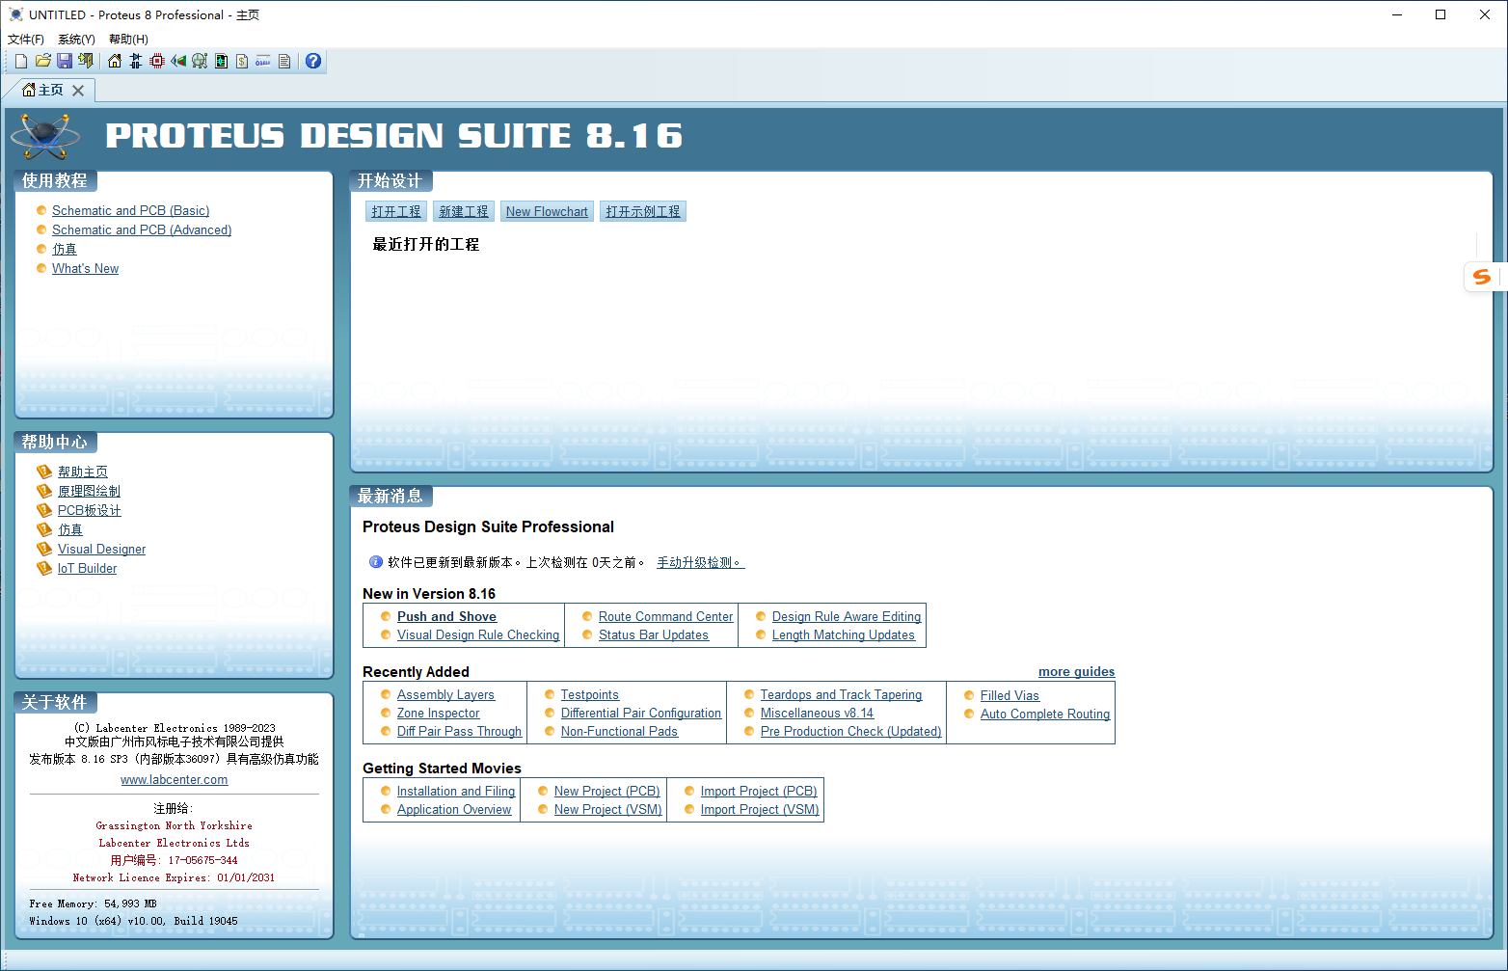Screen dimensions: 1508x971
Task: Open Schematic and PCB (Advanced) tutorial
Action: pyautogui.click(x=142, y=230)
